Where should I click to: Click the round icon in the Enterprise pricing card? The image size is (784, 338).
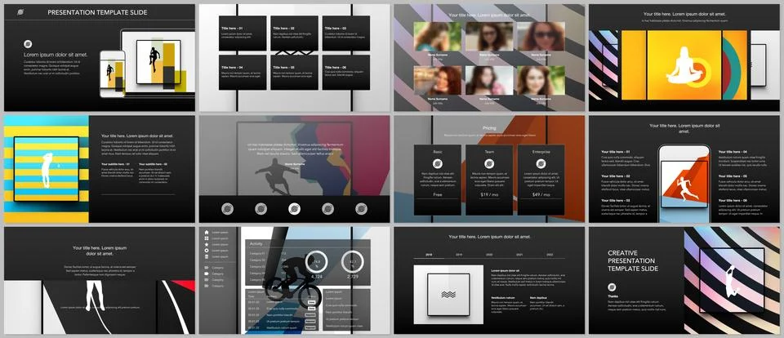click(541, 163)
